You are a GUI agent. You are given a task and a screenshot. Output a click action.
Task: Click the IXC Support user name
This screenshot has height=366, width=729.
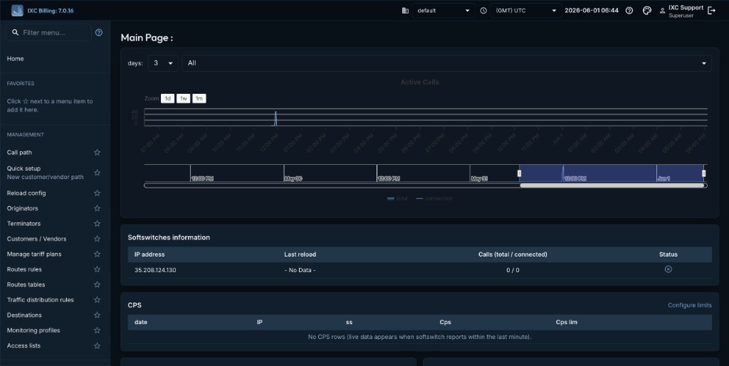point(686,7)
